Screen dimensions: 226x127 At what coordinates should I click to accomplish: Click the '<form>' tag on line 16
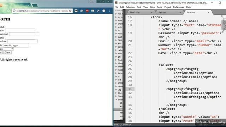(x=156, y=17)
